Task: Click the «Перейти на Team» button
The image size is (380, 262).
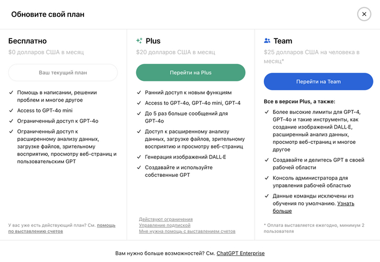Action: click(x=318, y=82)
